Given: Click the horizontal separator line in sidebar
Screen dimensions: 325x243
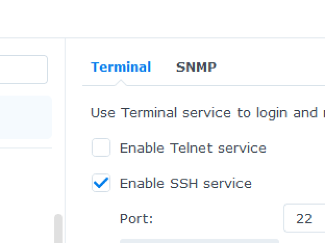Looking at the screenshot, I should coord(26,148).
